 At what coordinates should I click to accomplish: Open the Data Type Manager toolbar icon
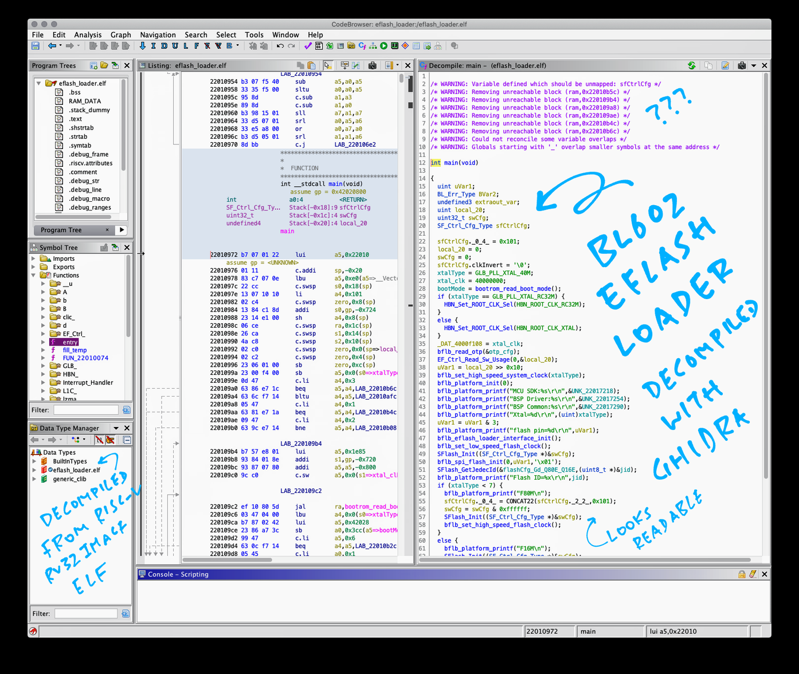coord(351,46)
